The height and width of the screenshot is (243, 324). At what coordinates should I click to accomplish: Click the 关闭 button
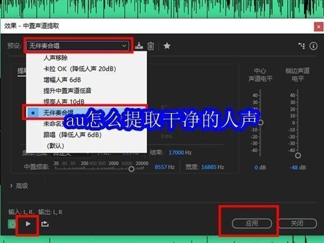tap(297, 224)
